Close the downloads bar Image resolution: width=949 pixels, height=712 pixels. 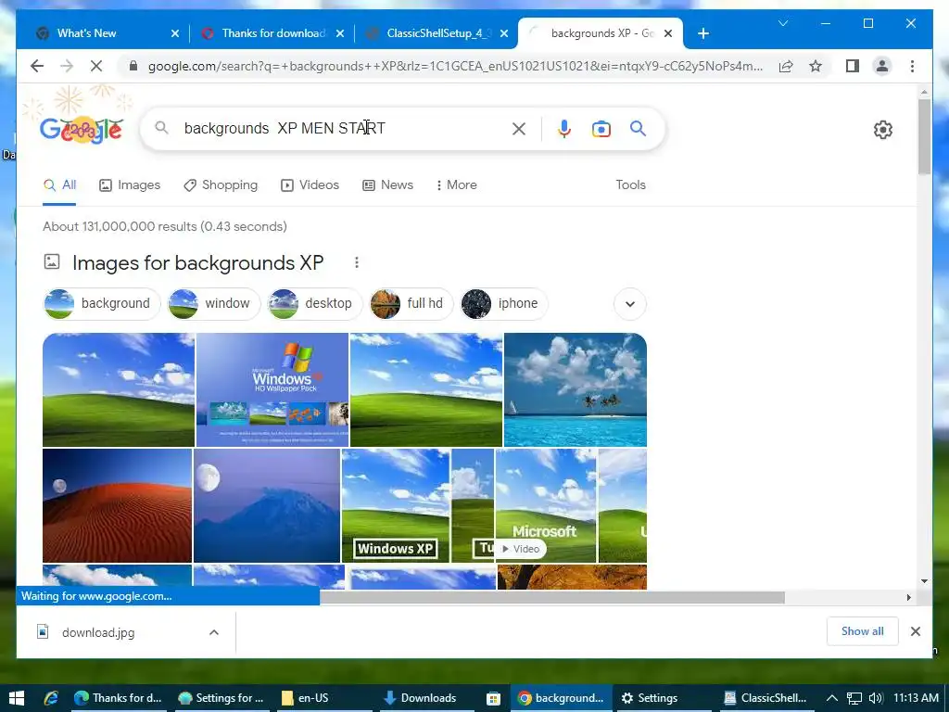point(915,631)
